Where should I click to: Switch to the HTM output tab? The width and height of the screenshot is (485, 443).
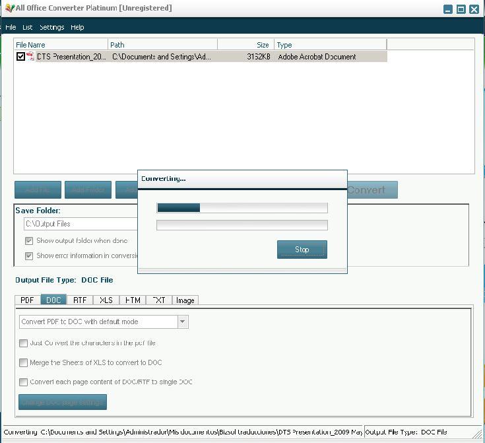133,300
